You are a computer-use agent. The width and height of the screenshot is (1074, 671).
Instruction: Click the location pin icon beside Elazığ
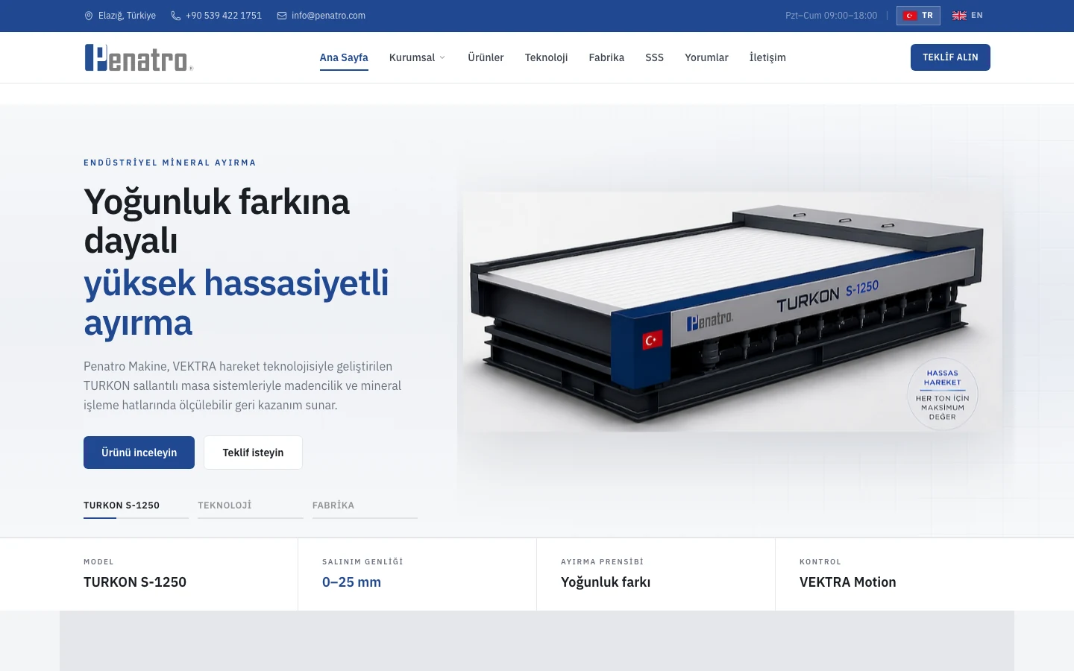89,16
